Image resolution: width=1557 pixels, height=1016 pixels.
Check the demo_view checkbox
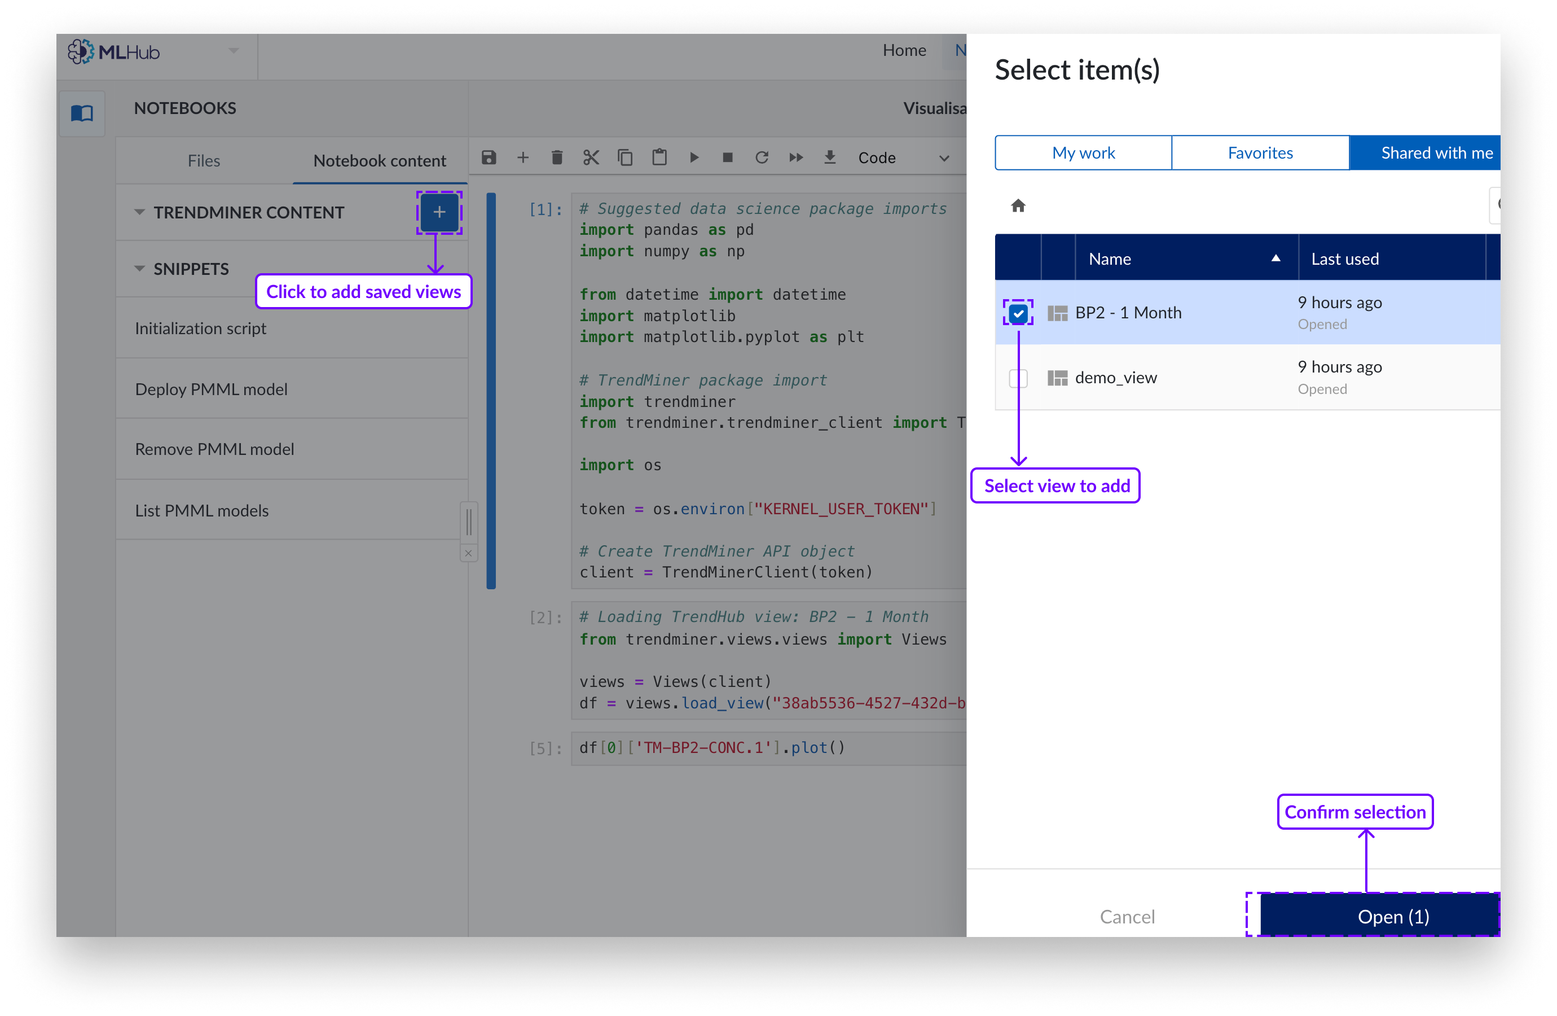point(1018,378)
